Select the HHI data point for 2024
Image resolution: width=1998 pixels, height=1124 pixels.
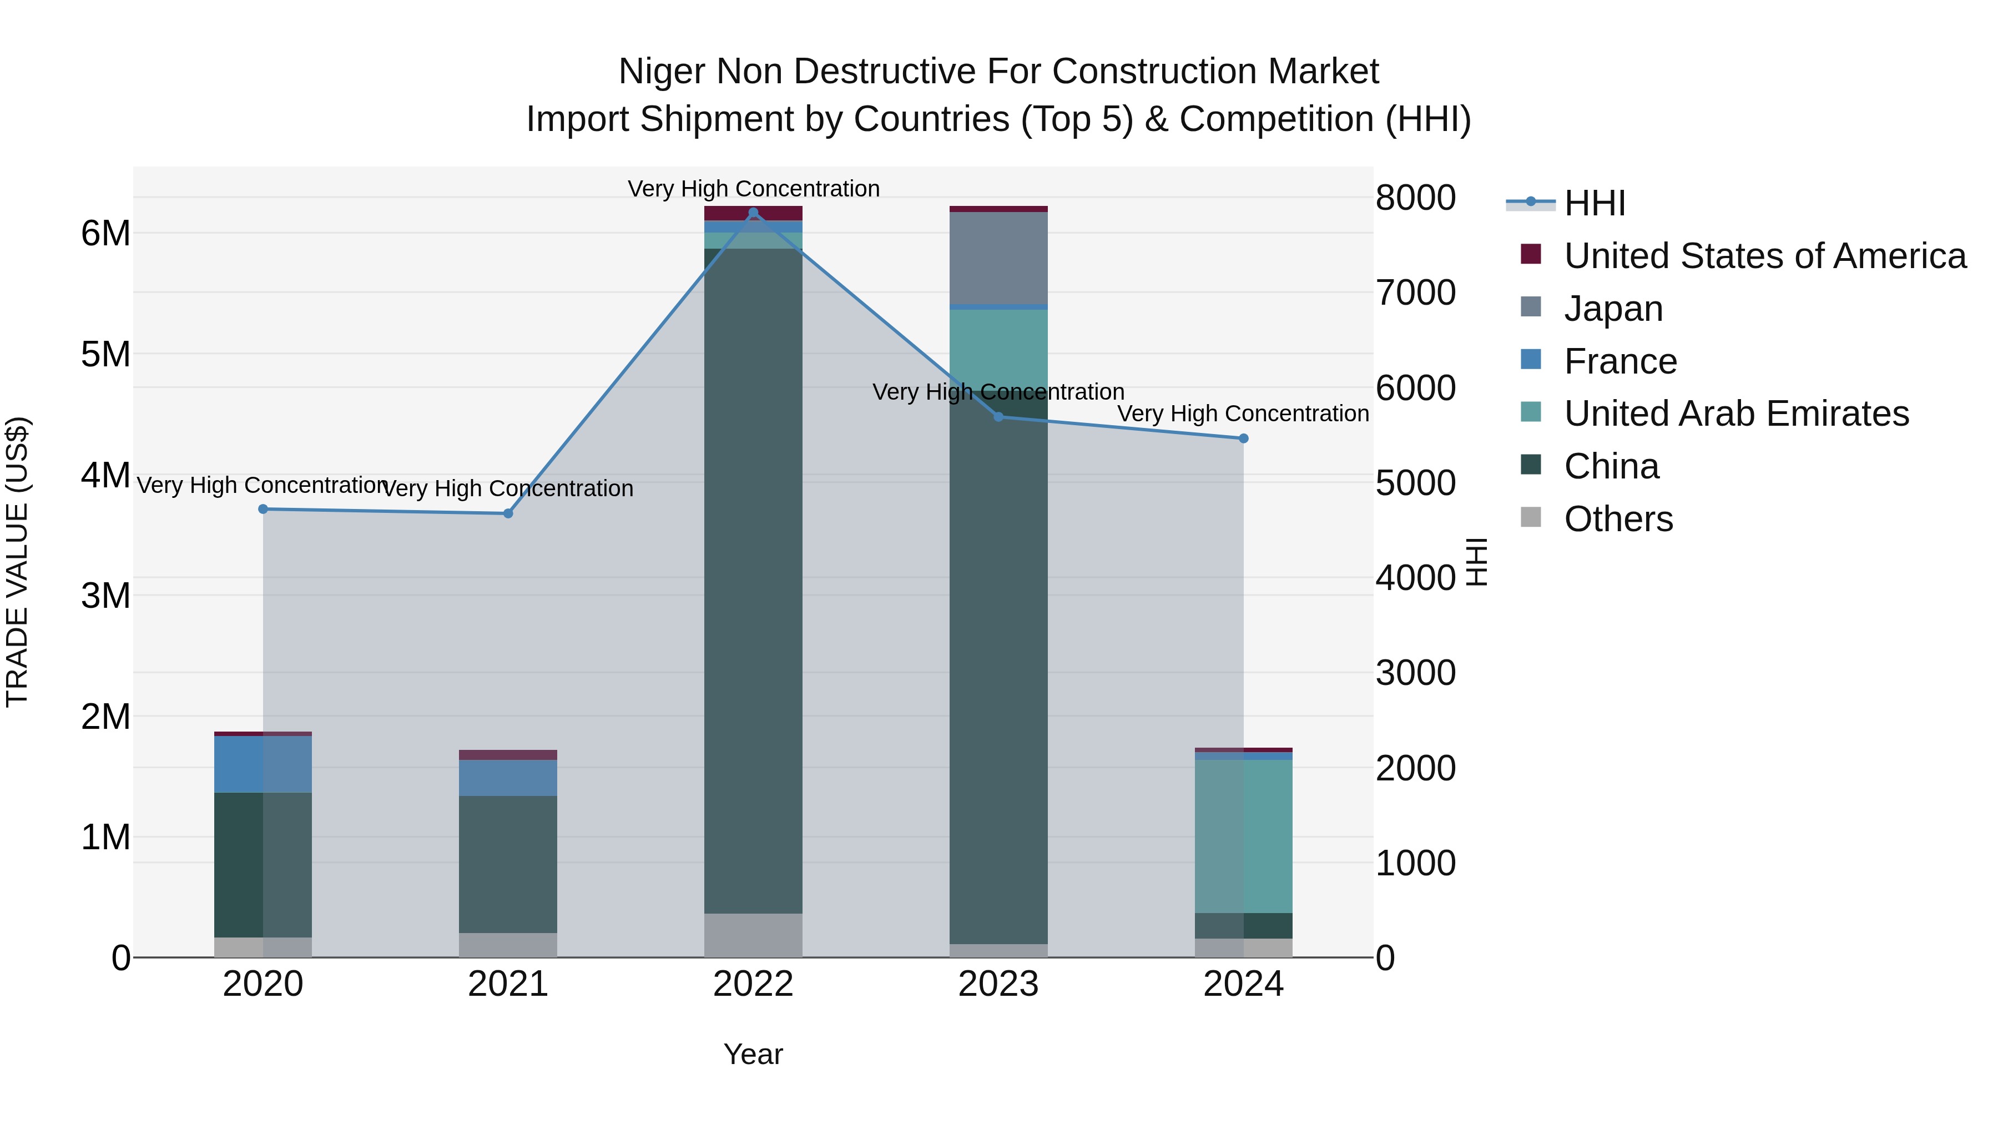coord(1243,438)
